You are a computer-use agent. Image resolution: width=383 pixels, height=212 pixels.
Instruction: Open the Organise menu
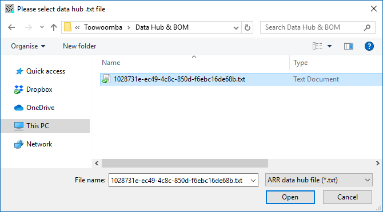[x=28, y=46]
